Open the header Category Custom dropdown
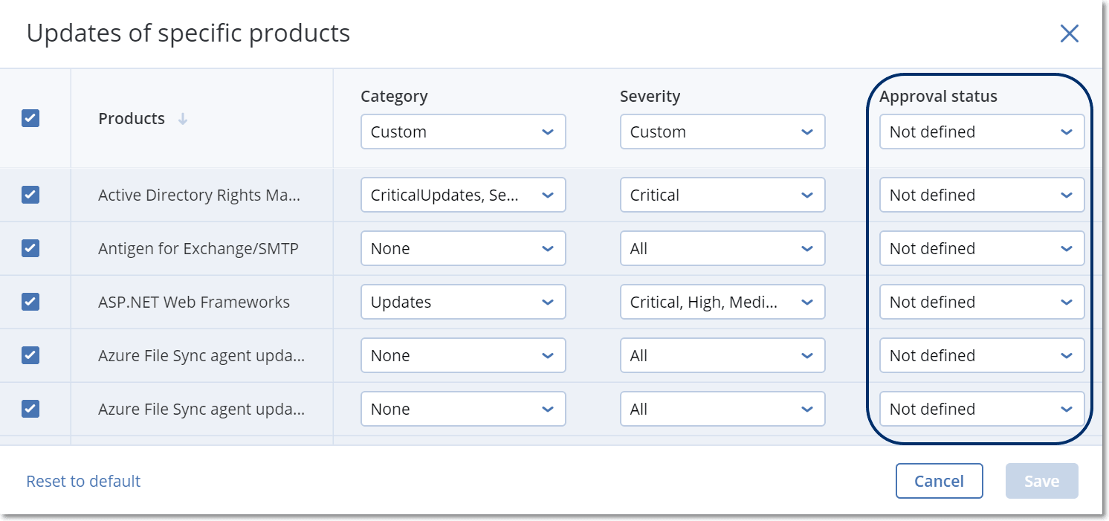This screenshot has width=1109, height=521. pos(462,132)
